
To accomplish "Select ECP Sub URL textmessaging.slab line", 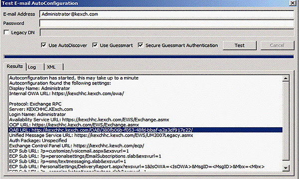I will coord(67,162).
